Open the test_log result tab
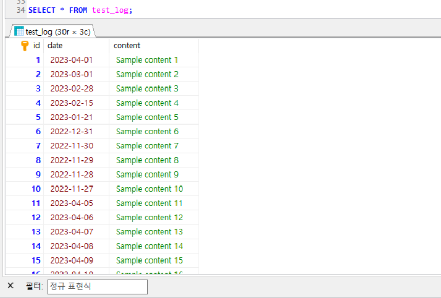 point(53,31)
